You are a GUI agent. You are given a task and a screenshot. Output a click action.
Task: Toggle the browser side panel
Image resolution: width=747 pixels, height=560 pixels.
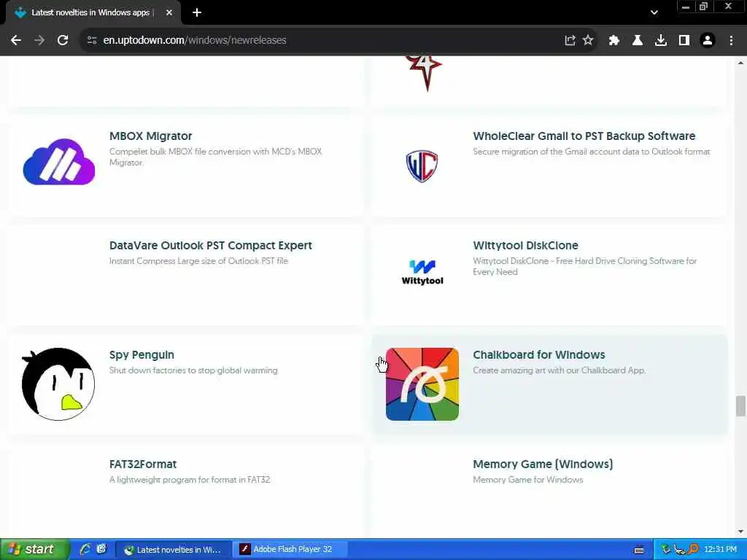[684, 41]
